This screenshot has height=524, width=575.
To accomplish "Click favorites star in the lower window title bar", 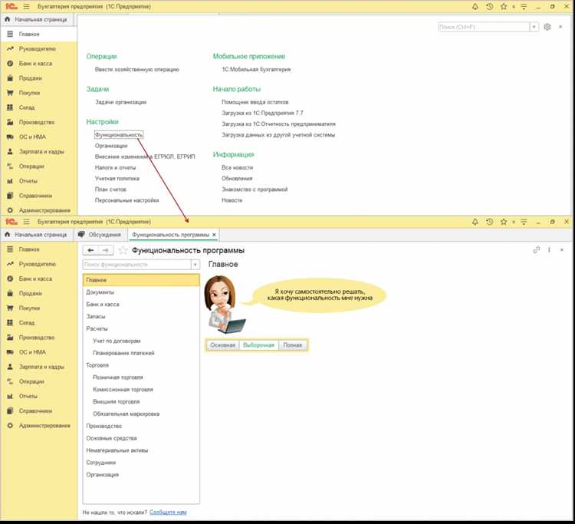I will pyautogui.click(x=504, y=222).
